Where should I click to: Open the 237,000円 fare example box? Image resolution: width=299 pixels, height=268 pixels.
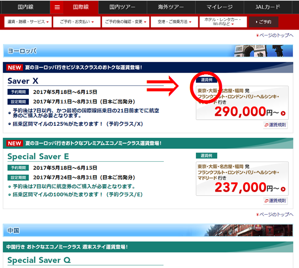pyautogui.click(x=242, y=179)
